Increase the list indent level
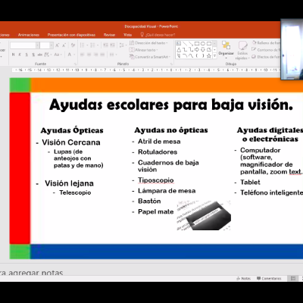The height and width of the screenshot is (303, 303). 113,45
